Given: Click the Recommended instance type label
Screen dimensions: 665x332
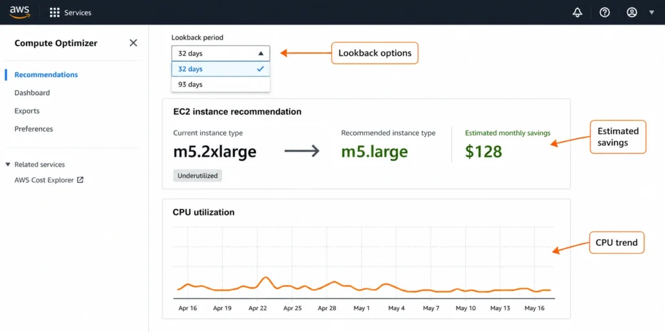Looking at the screenshot, I should tap(388, 133).
